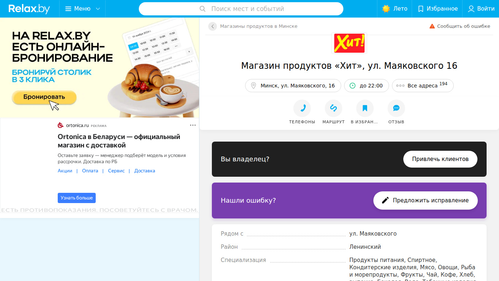Click the sun icon beside Лето
This screenshot has height=281, width=499.
(386, 9)
